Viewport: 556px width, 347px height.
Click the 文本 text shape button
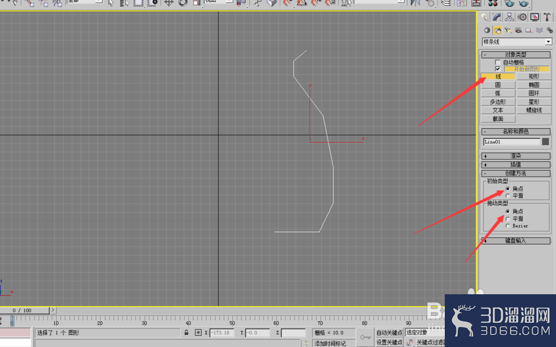point(498,110)
